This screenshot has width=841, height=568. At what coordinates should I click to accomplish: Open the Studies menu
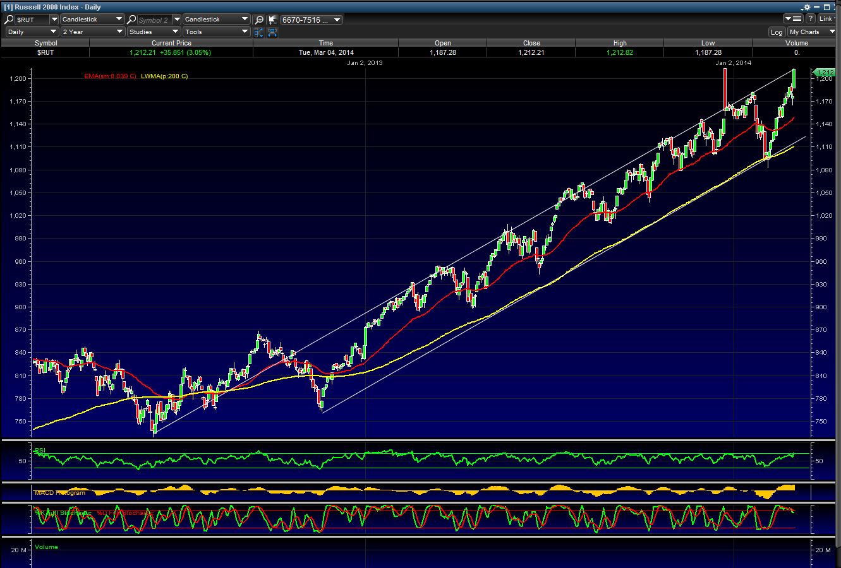(154, 32)
